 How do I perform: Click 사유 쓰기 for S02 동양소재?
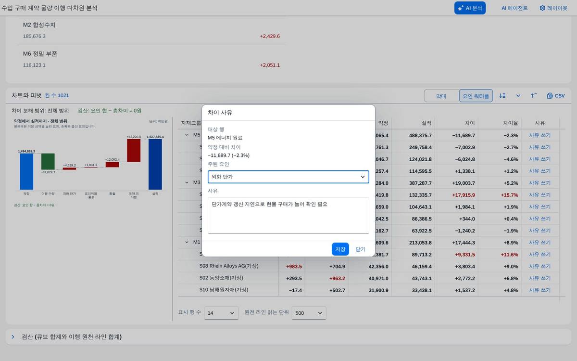(x=540, y=278)
